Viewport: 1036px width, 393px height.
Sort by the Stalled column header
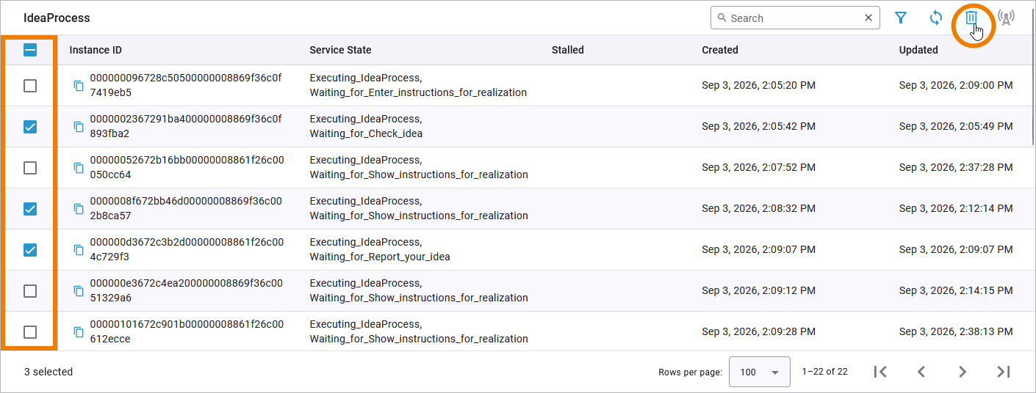[x=568, y=50]
